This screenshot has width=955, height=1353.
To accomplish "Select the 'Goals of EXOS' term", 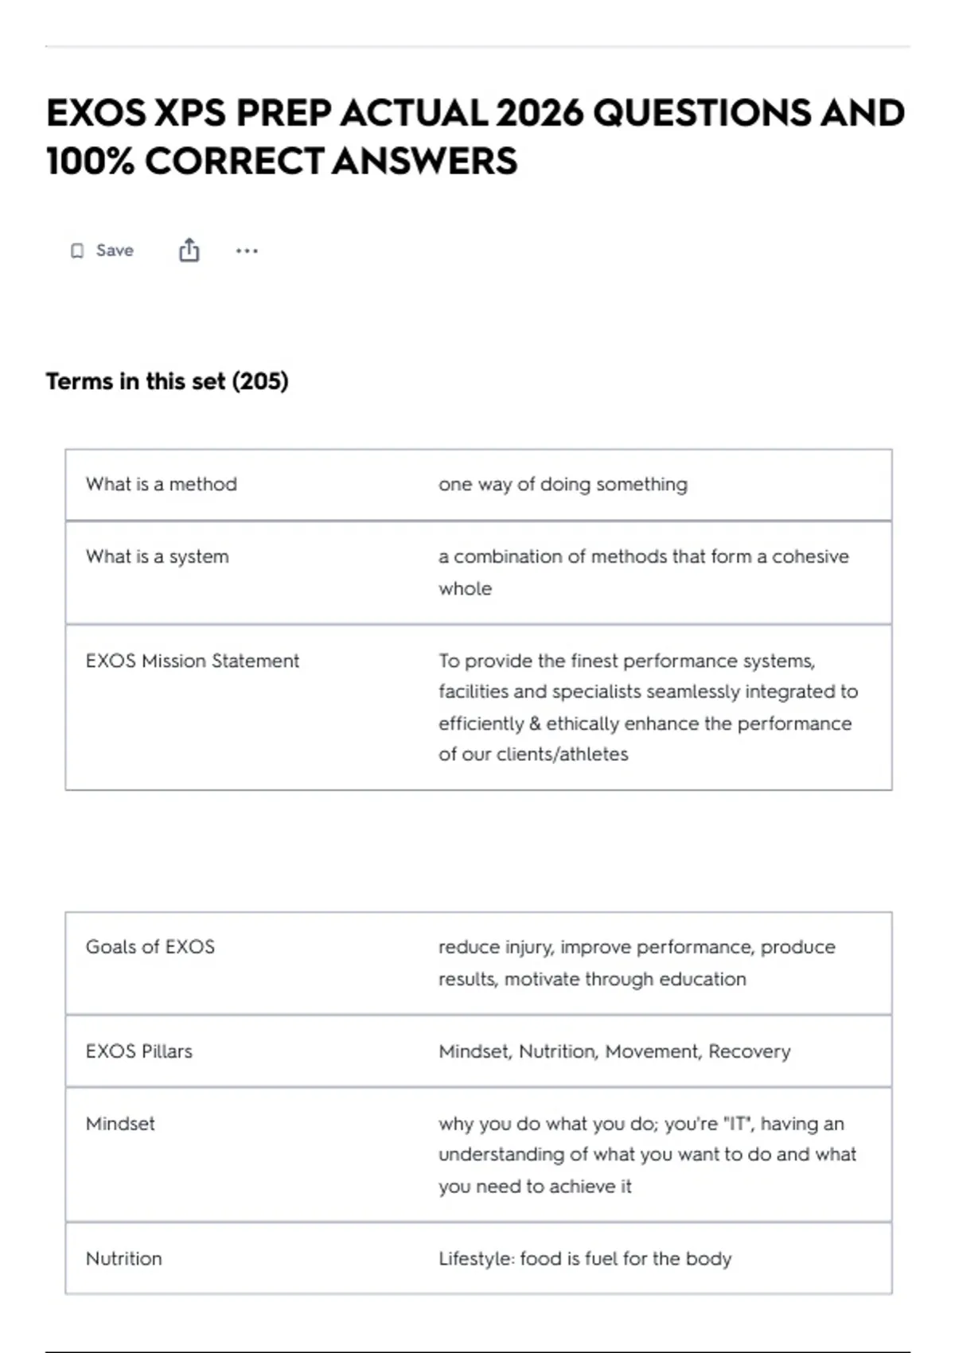I will coord(150,946).
